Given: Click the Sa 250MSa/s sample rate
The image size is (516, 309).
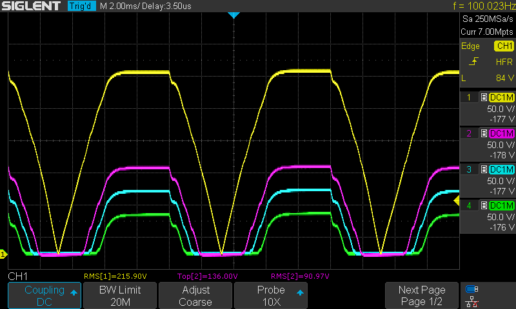Looking at the screenshot, I should tap(488, 19).
